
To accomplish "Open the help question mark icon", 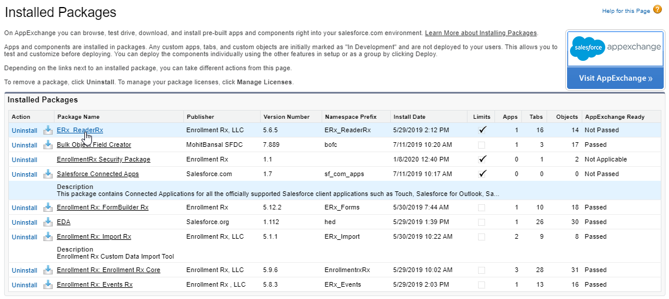I will (x=657, y=9).
